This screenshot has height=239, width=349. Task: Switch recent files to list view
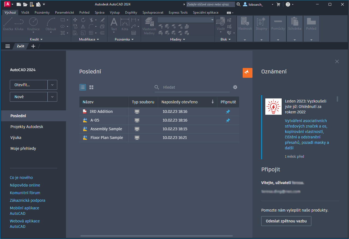[x=83, y=87]
